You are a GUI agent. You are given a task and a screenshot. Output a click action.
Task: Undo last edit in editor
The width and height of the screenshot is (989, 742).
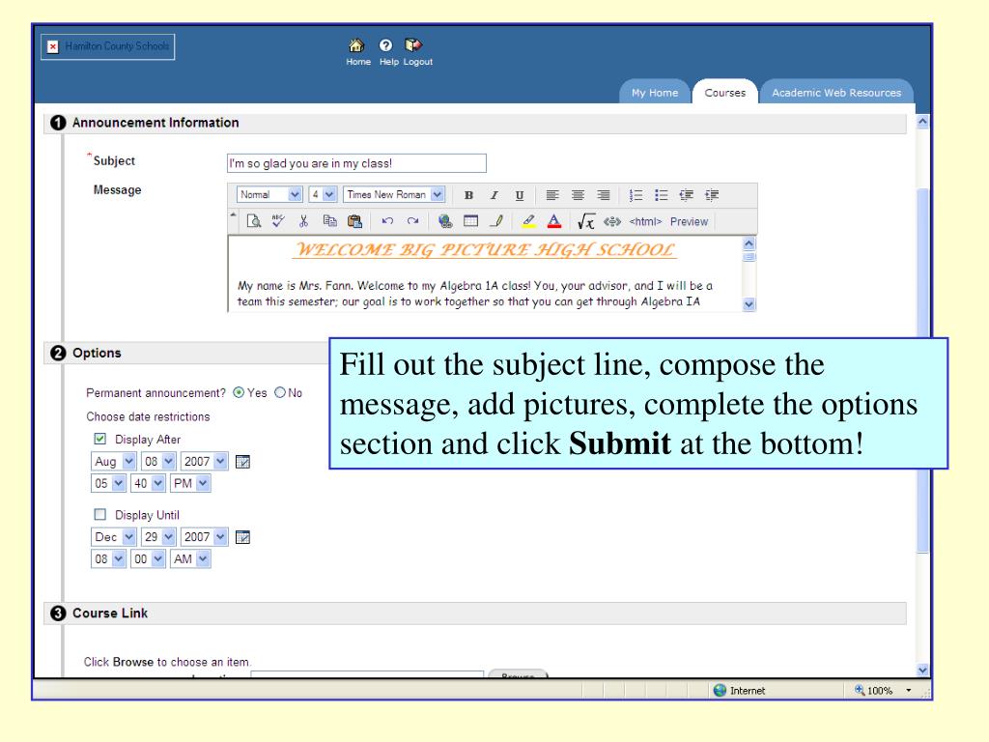click(x=387, y=221)
